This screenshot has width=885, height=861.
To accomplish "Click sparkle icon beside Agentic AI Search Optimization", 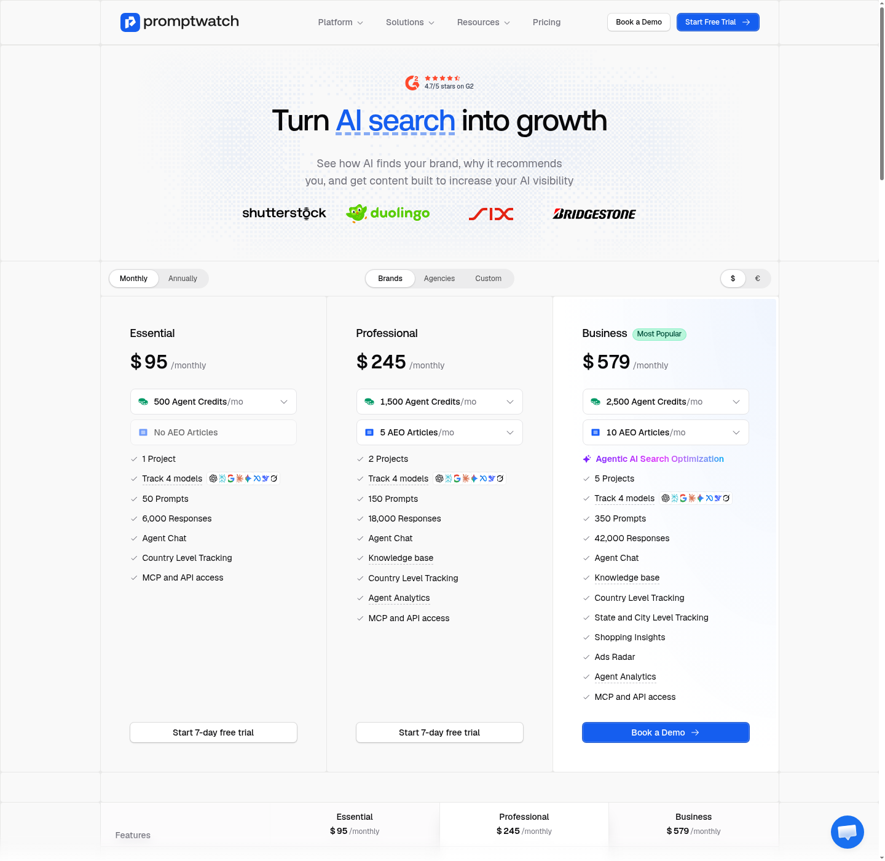I will 587,459.
